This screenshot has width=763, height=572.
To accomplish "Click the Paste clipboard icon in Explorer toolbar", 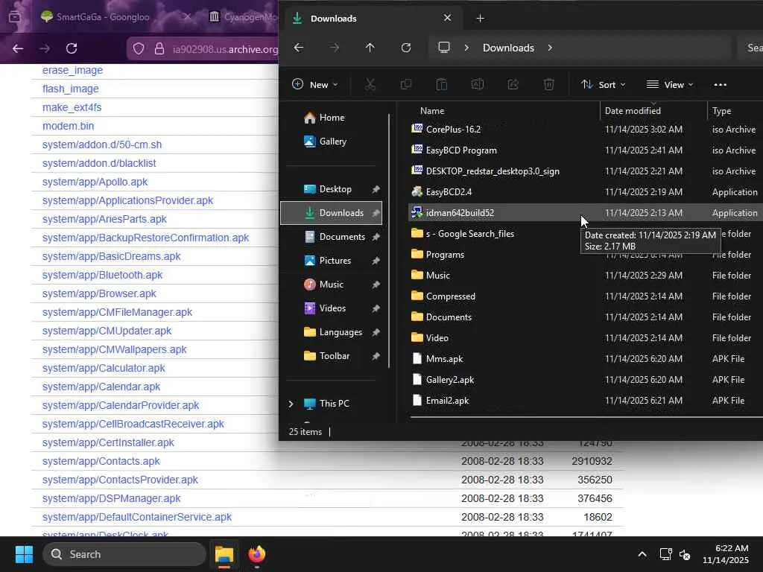I will click(441, 85).
